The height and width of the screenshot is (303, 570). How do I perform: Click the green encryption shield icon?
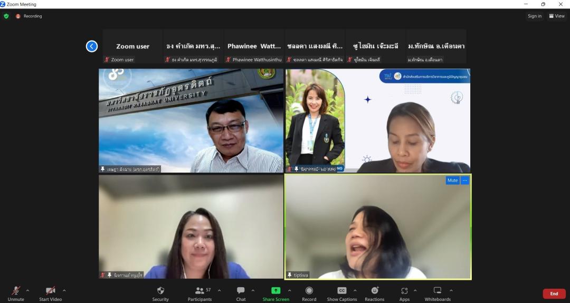(x=6, y=16)
